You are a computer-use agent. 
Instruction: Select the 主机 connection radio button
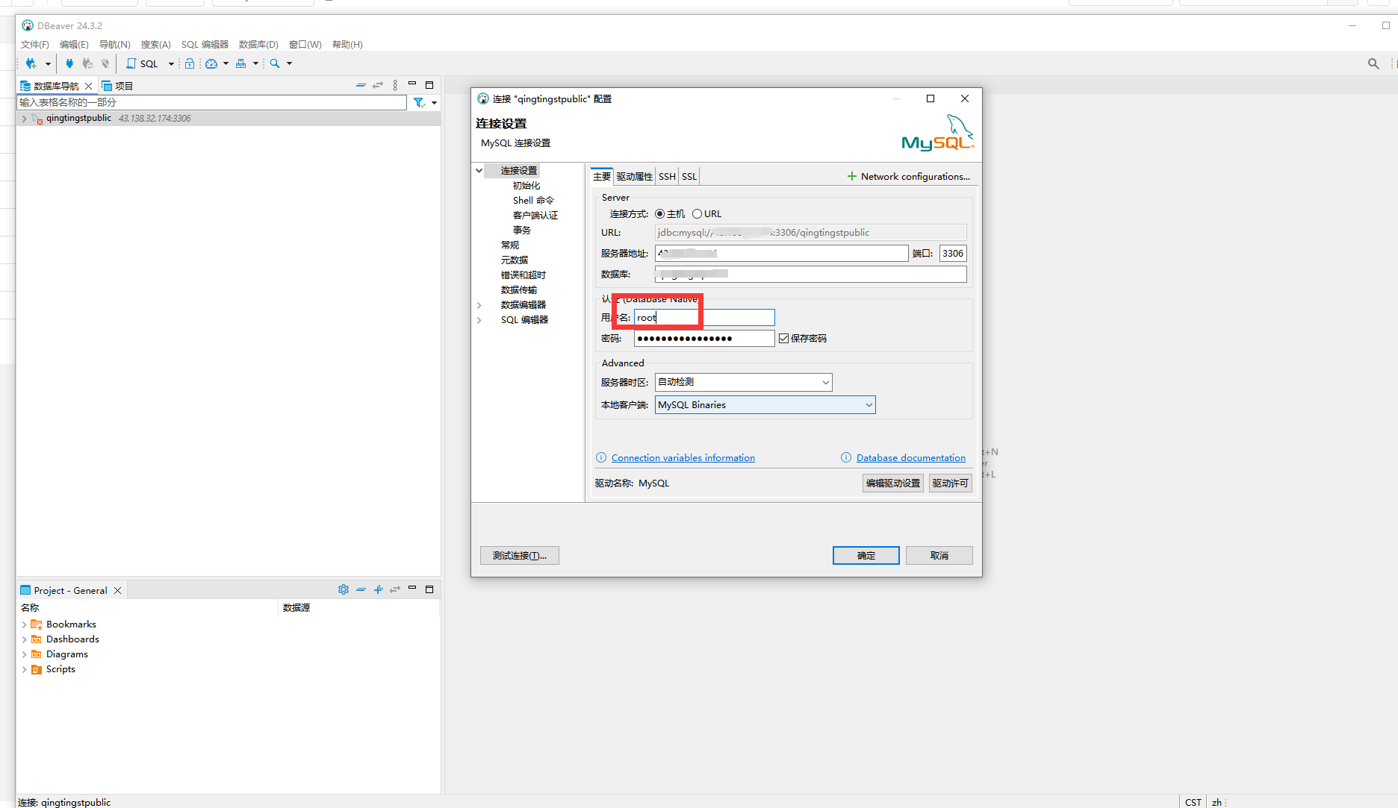(660, 214)
